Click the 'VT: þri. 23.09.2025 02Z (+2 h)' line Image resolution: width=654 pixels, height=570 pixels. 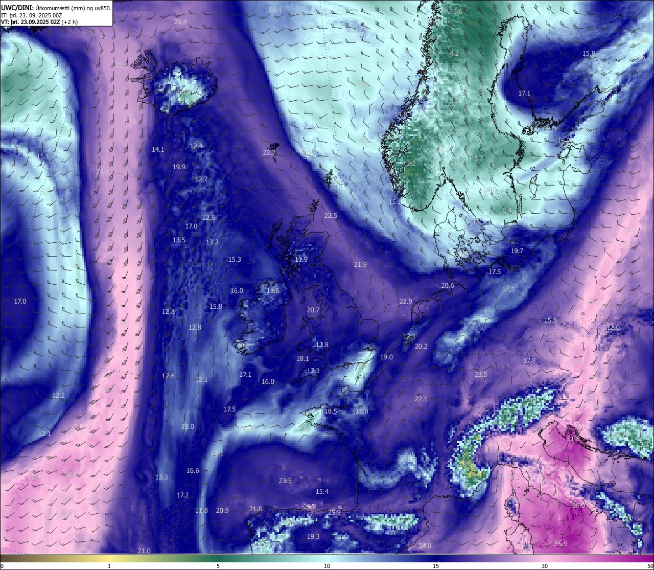[39, 22]
